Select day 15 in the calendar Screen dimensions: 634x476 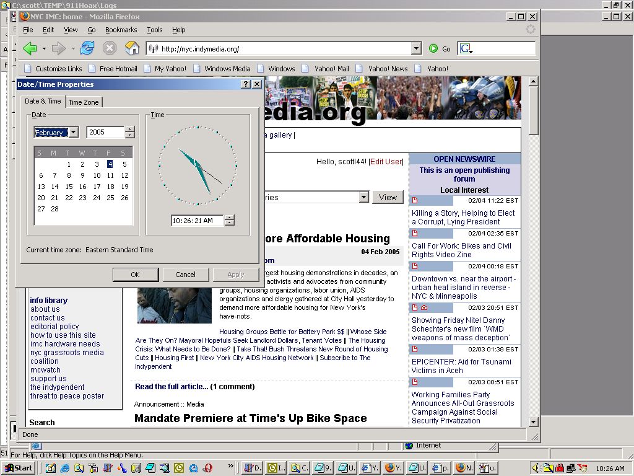pyautogui.click(x=69, y=187)
